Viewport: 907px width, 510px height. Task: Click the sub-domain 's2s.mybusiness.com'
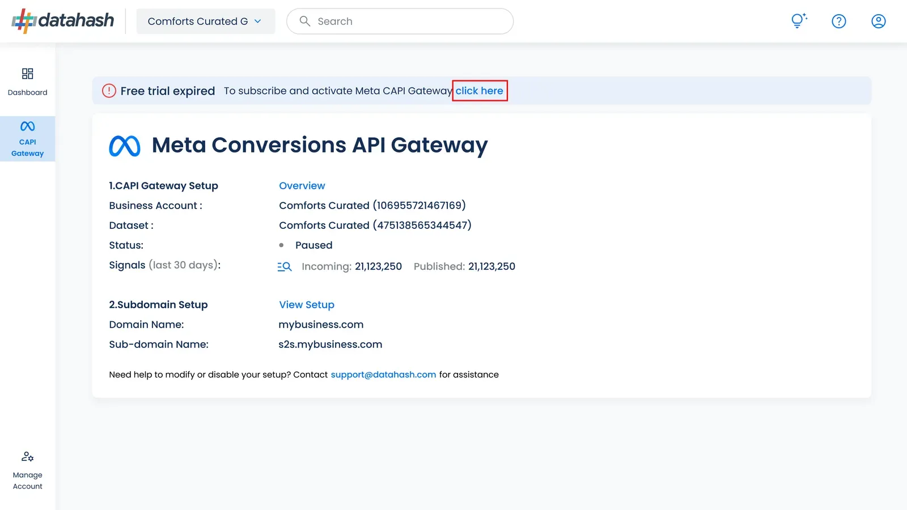click(x=330, y=345)
